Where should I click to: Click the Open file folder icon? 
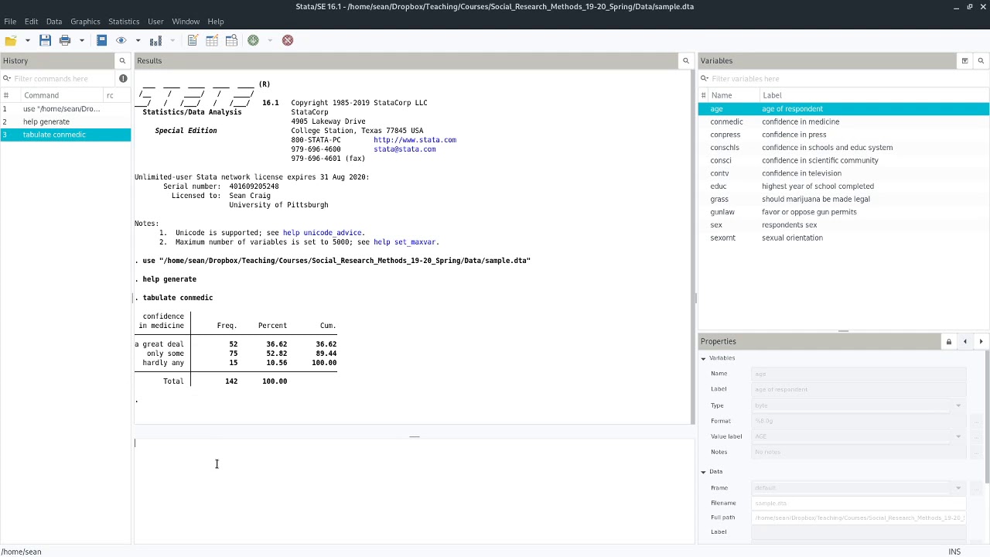[10, 40]
